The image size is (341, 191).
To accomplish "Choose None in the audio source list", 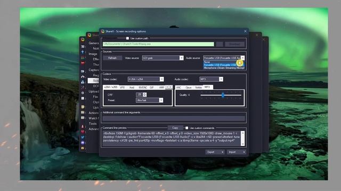I will pyautogui.click(x=224, y=62).
